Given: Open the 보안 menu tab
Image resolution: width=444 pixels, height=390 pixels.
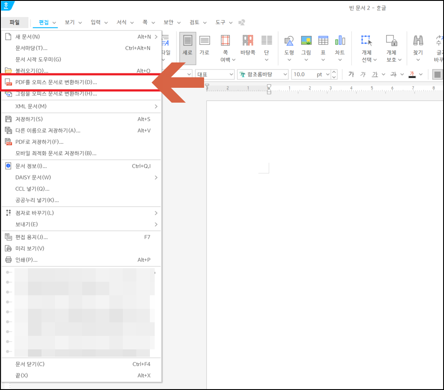Looking at the screenshot, I should point(169,22).
